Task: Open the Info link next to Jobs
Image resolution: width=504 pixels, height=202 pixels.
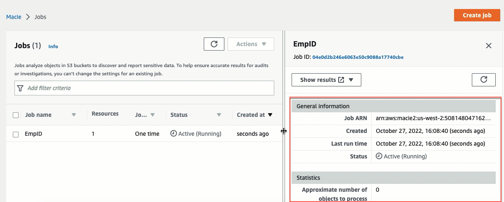Action: [x=53, y=46]
